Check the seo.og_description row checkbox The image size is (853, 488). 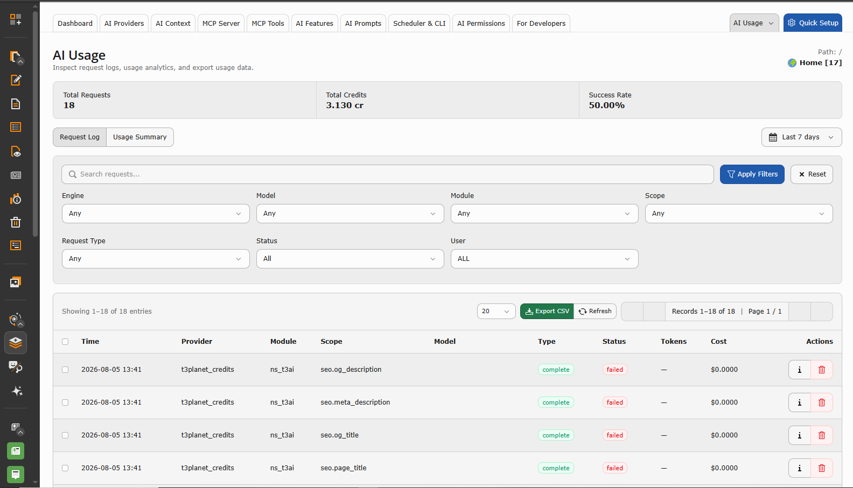click(x=65, y=370)
